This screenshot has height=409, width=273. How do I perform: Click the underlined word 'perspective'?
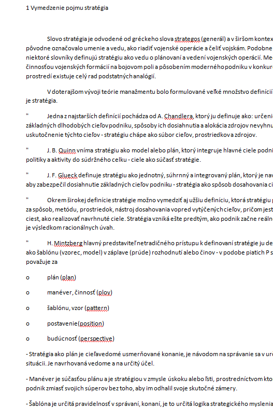(96, 339)
